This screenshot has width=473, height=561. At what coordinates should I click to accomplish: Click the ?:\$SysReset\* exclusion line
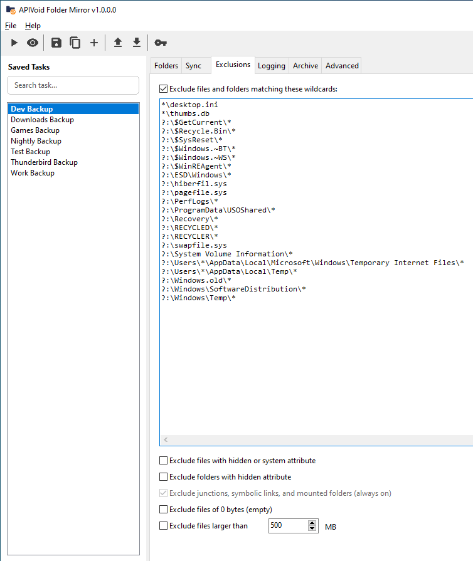pos(192,140)
